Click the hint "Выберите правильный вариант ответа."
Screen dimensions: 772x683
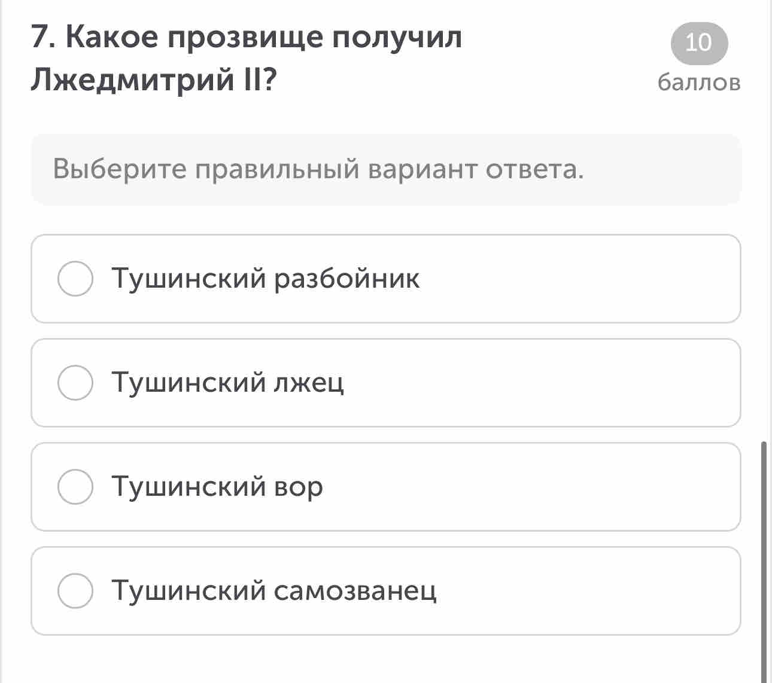[x=318, y=169]
